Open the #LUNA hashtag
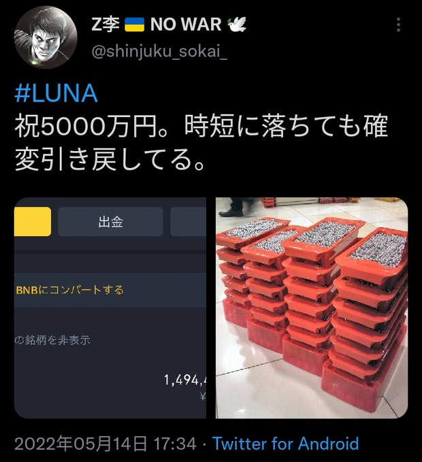The image size is (422, 462). coord(56,93)
